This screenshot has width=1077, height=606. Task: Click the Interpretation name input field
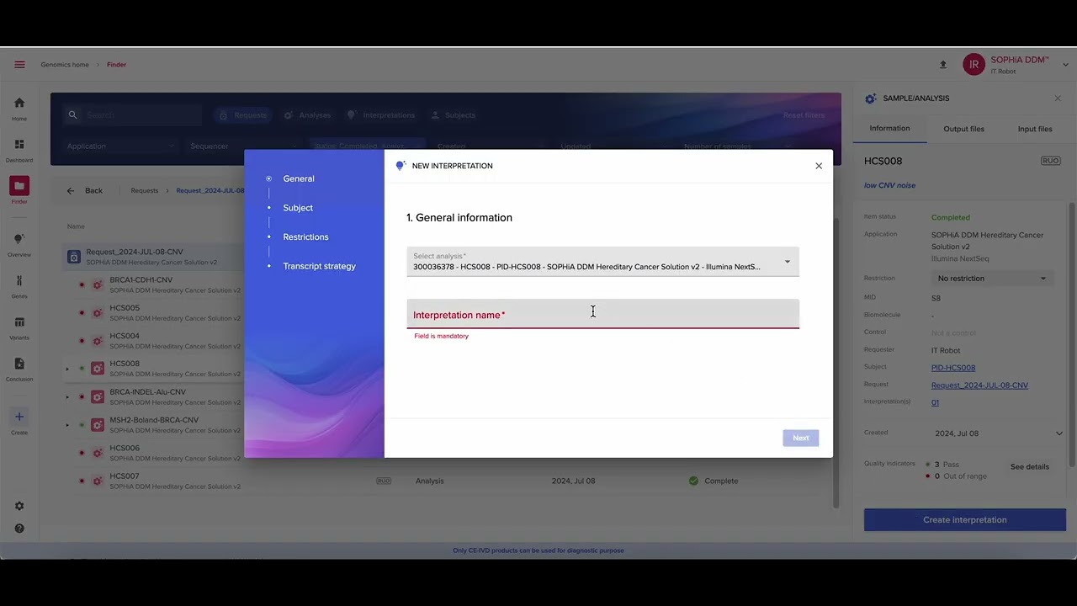[x=602, y=315]
